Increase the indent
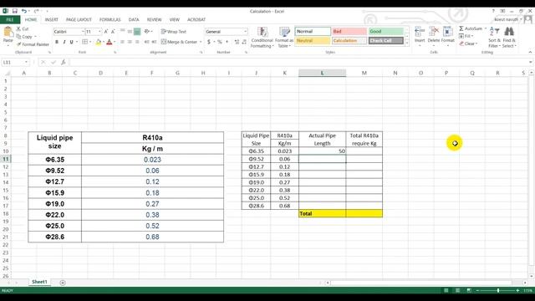This screenshot has width=535, height=301. [x=154, y=42]
